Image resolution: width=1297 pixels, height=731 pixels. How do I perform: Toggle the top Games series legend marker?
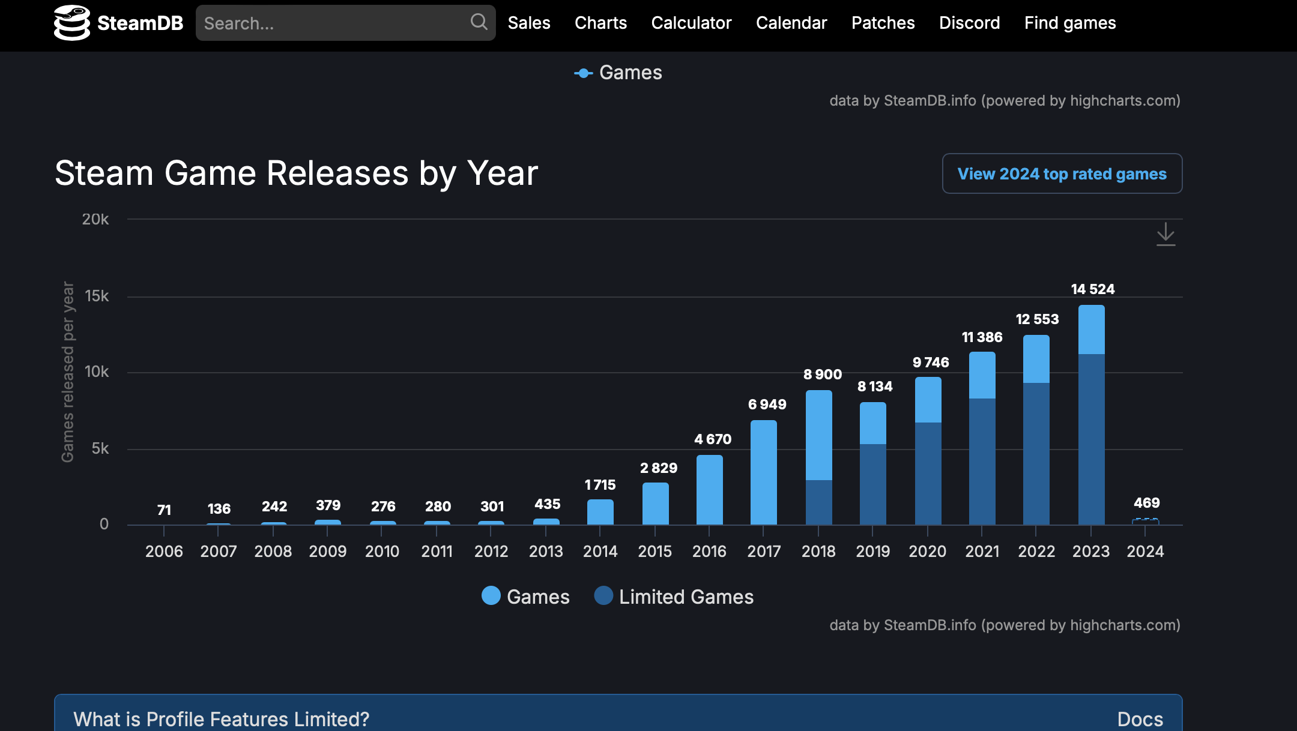coord(583,73)
